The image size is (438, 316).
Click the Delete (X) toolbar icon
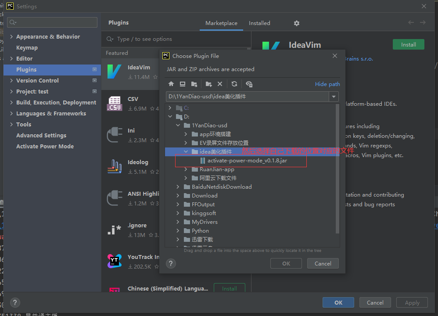pyautogui.click(x=220, y=84)
